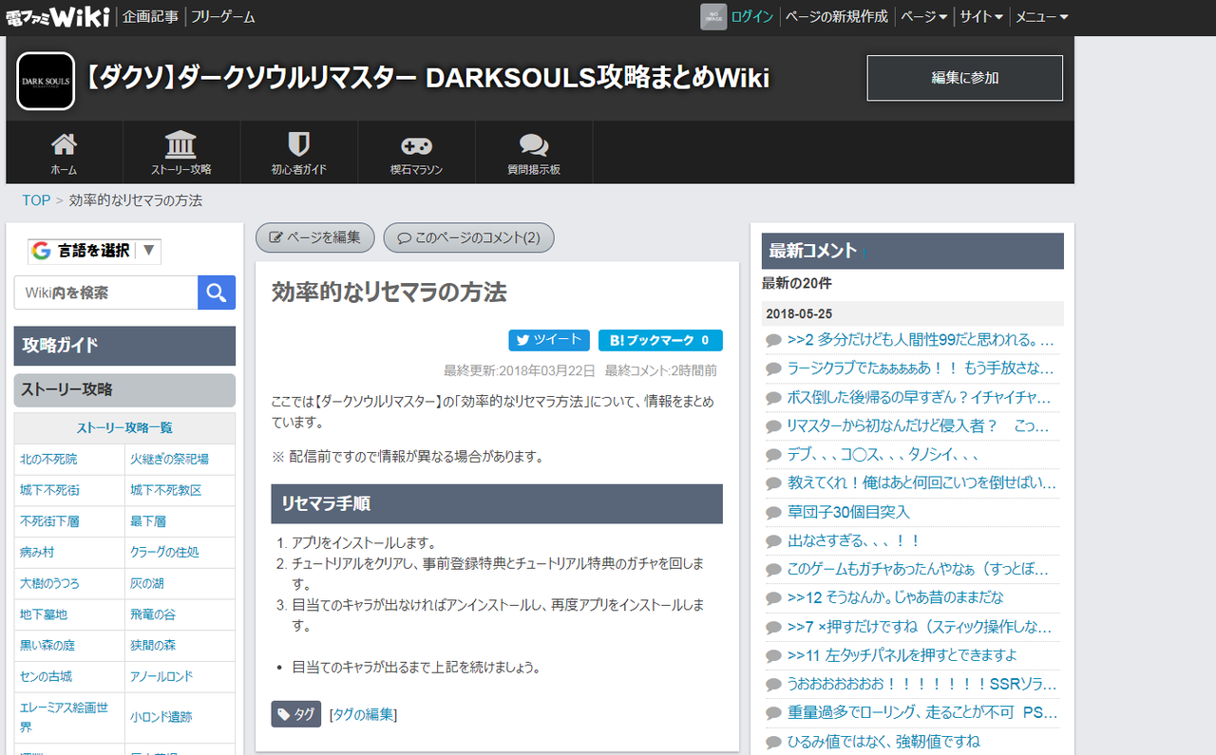Open comment 出なさすぎる、、、！！
The width and height of the screenshot is (1216, 755).
point(854,540)
